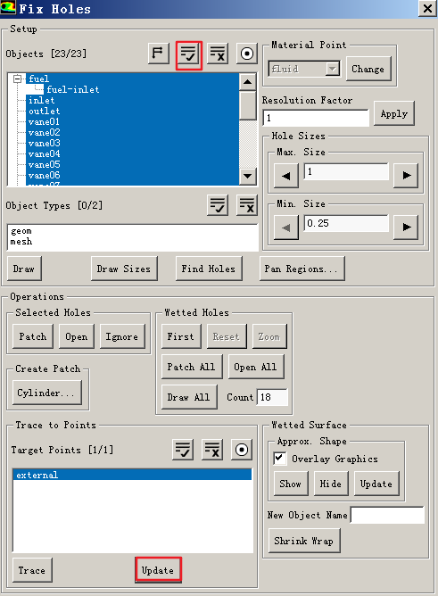
Task: Click Target Points circle pick icon
Action: [x=242, y=450]
